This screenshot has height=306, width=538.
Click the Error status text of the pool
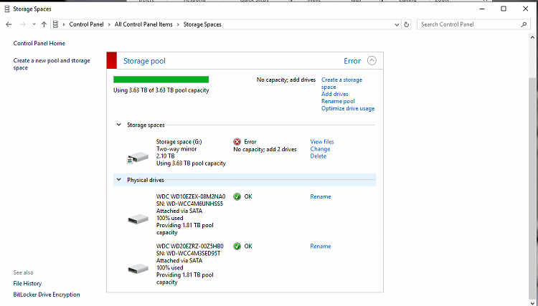(x=352, y=61)
